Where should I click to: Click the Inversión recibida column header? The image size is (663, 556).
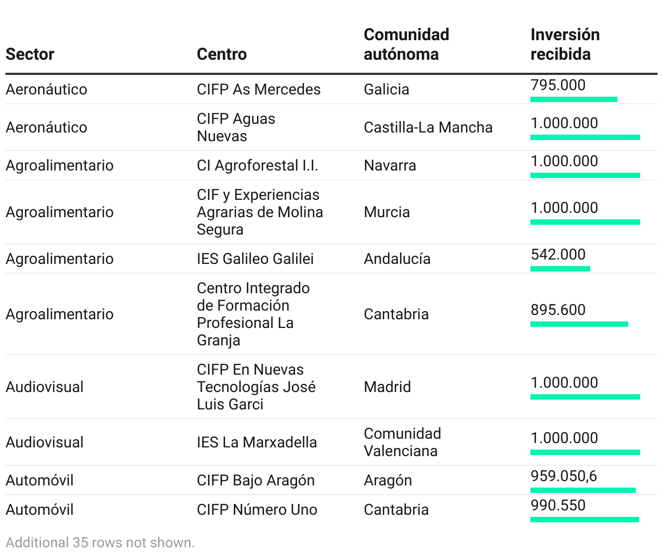(x=565, y=45)
